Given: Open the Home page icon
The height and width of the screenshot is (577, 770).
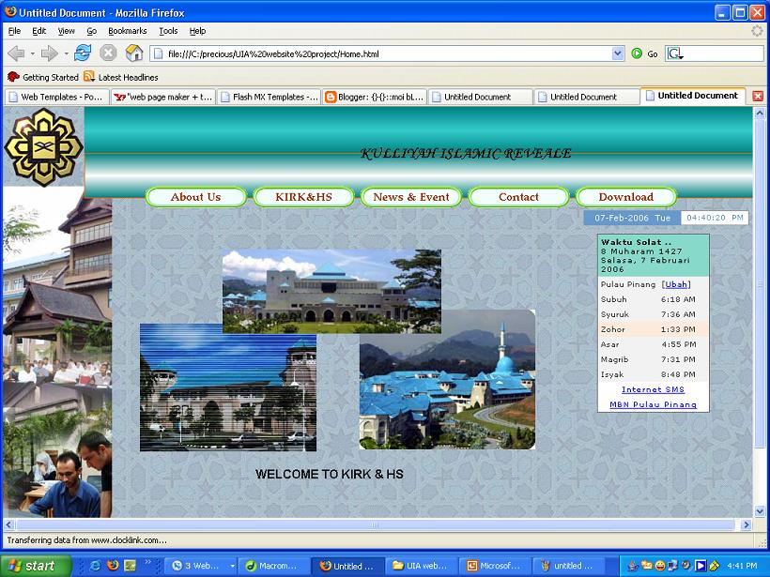Looking at the screenshot, I should point(134,53).
